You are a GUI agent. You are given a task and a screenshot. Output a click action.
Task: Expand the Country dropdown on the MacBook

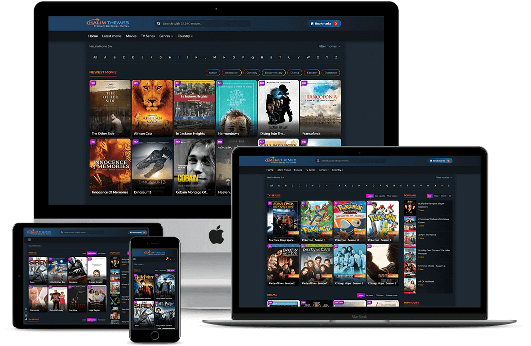click(x=337, y=170)
